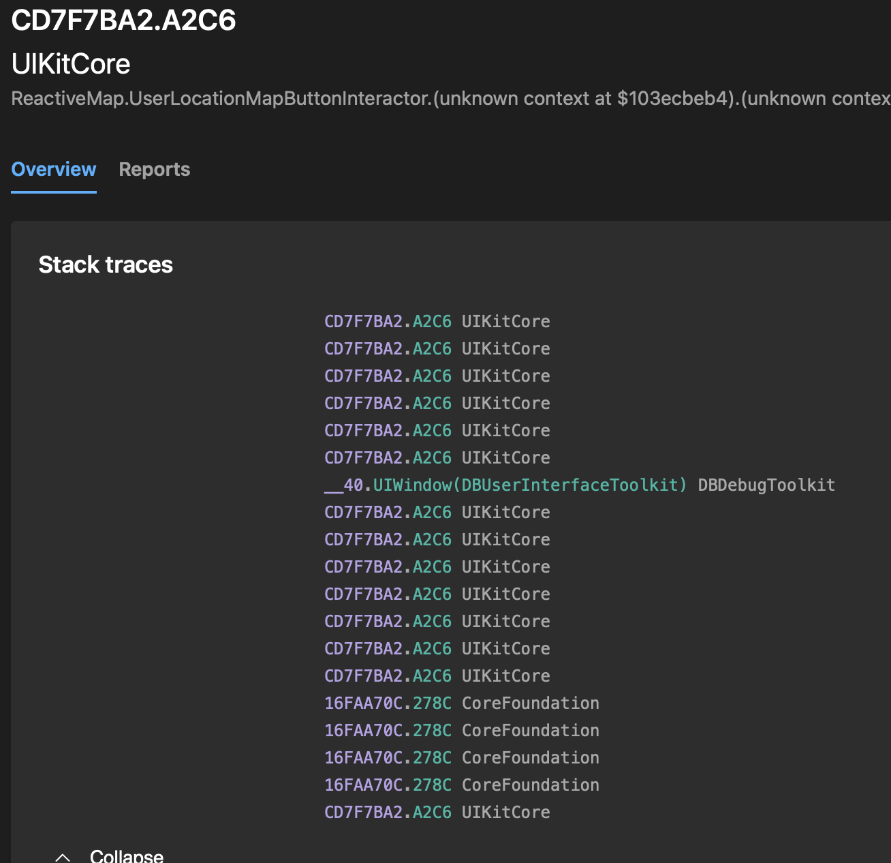The image size is (891, 863).
Task: Select the A2C6 address suffix in first frame
Action: click(432, 321)
